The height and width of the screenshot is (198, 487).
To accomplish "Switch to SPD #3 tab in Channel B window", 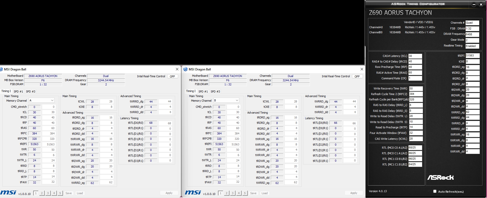I will pyautogui.click(x=215, y=92).
